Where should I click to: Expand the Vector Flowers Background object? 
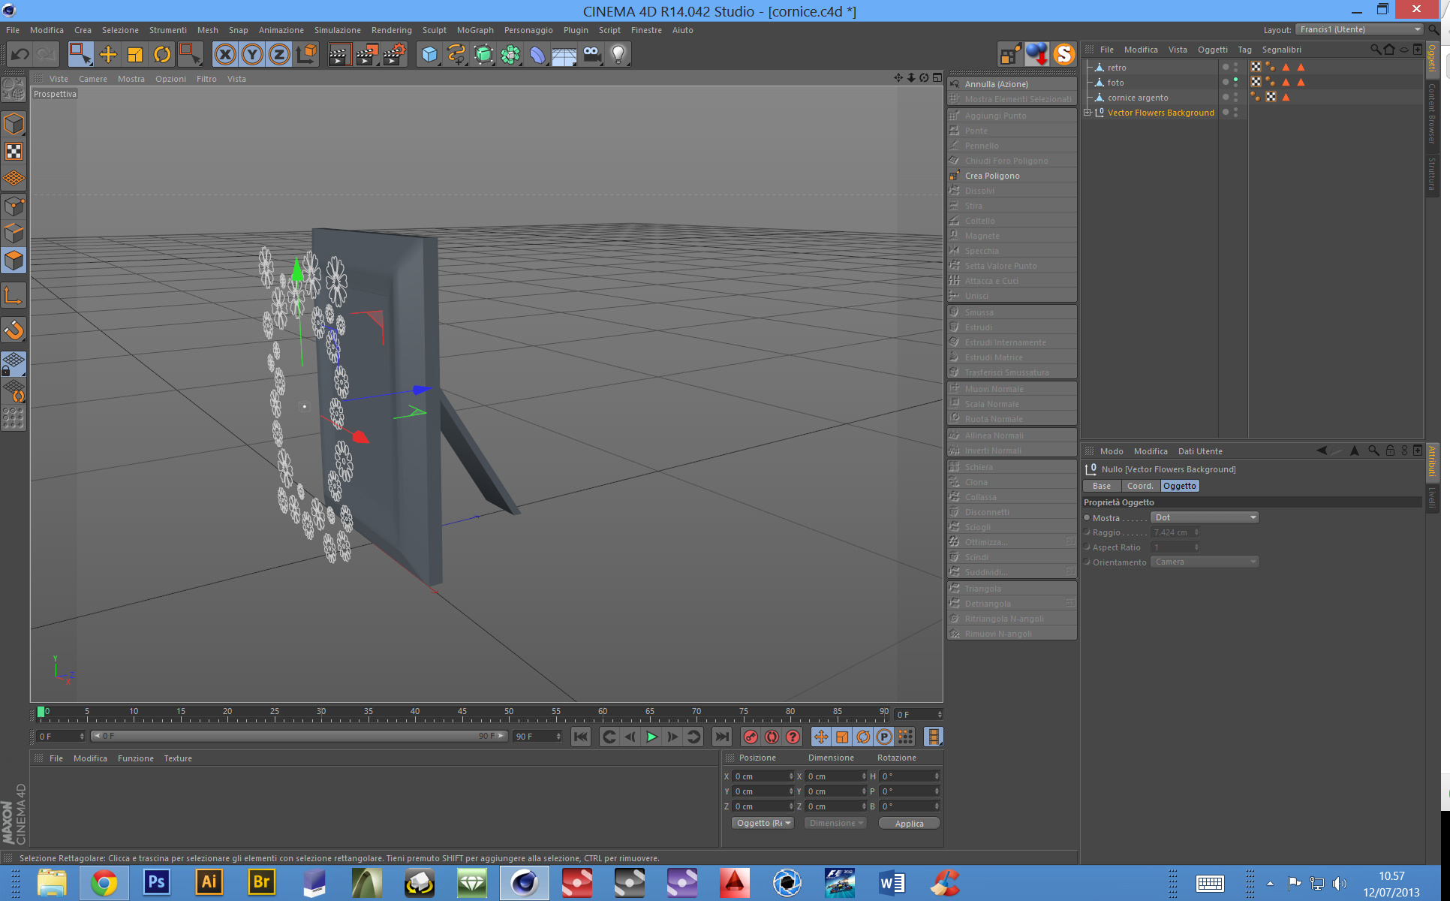coord(1087,113)
